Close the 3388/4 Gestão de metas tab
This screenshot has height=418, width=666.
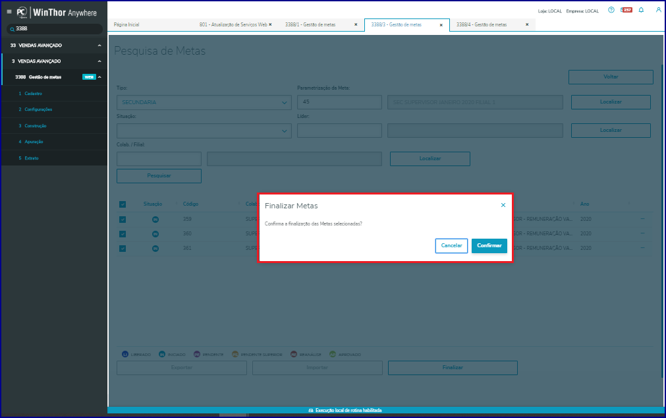pos(527,24)
